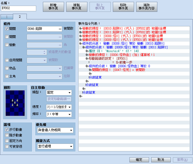
Task: Enable the second 開關 condition checkbox
Action: tap(7, 37)
